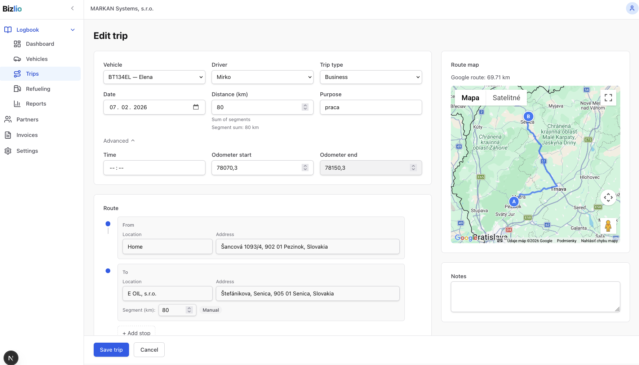This screenshot has width=639, height=365.
Task: Open the Vehicle dropdown
Action: 154,77
